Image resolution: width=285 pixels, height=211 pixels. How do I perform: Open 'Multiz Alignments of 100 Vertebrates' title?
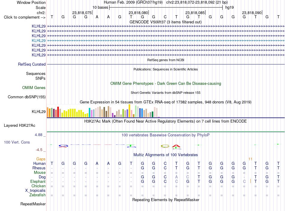tap(166, 155)
